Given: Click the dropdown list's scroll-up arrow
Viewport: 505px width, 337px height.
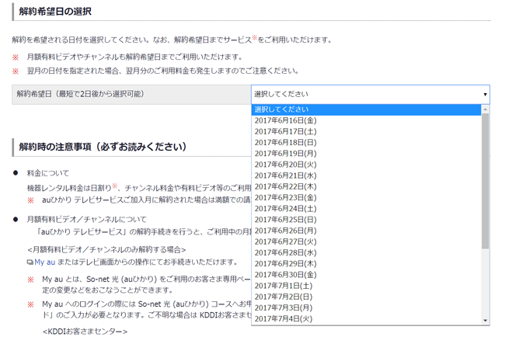Looking at the screenshot, I should point(486,109).
